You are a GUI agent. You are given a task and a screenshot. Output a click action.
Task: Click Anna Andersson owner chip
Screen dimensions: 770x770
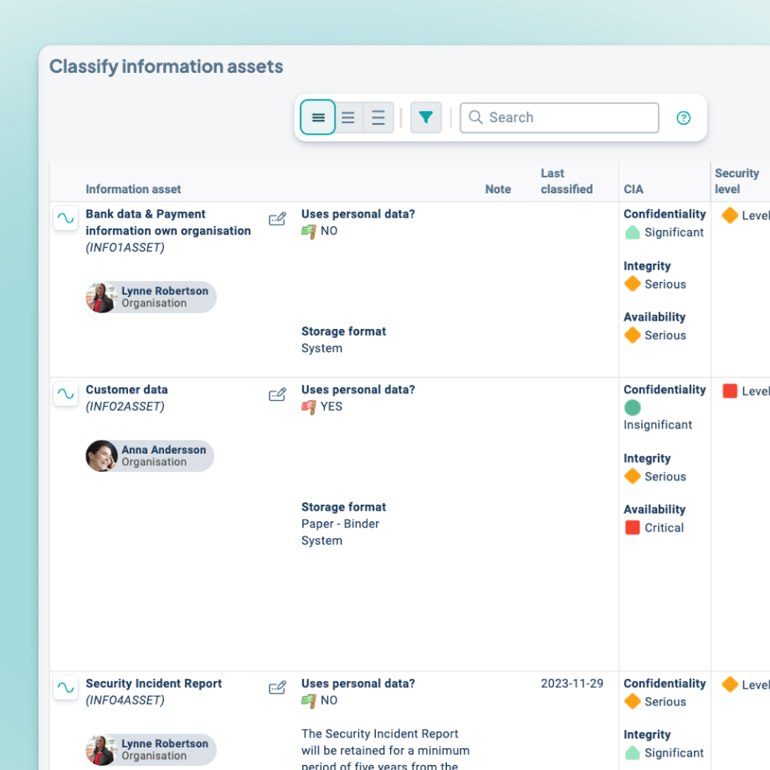pyautogui.click(x=151, y=456)
